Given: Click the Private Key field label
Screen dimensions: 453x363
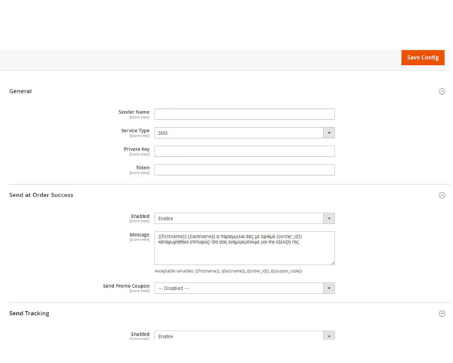Looking at the screenshot, I should click(x=137, y=149).
